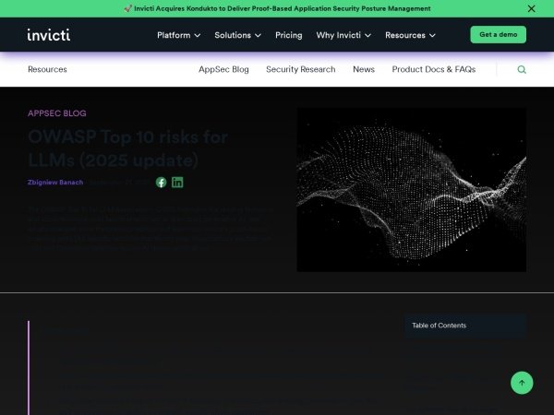Open the site search icon
This screenshot has width=554, height=415.
tap(522, 69)
